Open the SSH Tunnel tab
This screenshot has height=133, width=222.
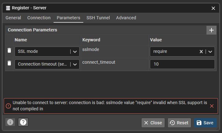(x=98, y=18)
